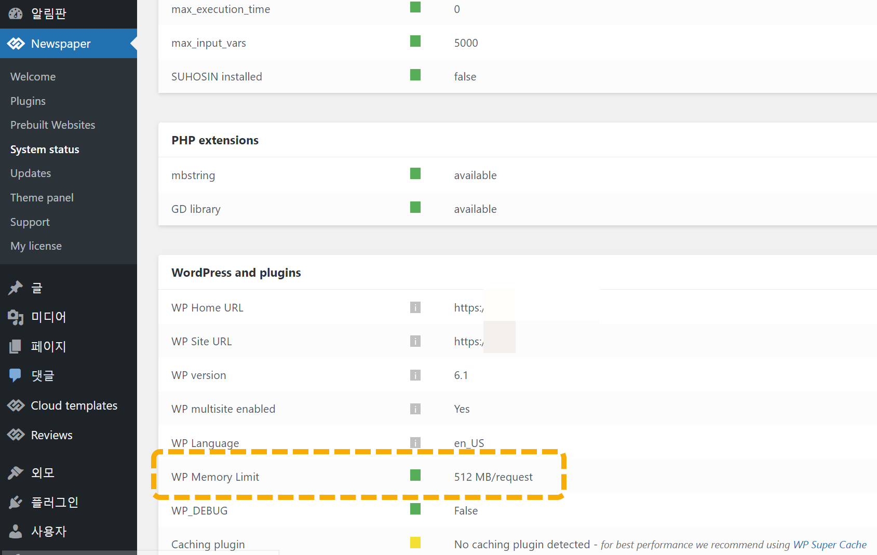Open Theme panel from the sidebar

pos(42,198)
